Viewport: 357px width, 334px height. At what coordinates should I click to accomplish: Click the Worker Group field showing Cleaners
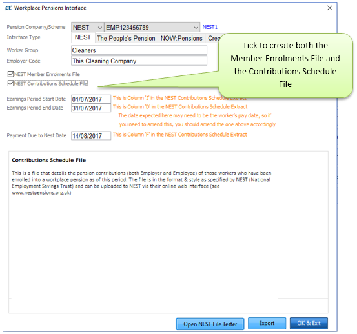tap(139, 50)
